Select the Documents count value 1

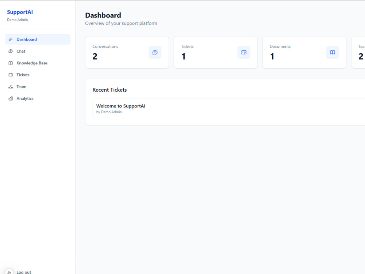pos(272,56)
